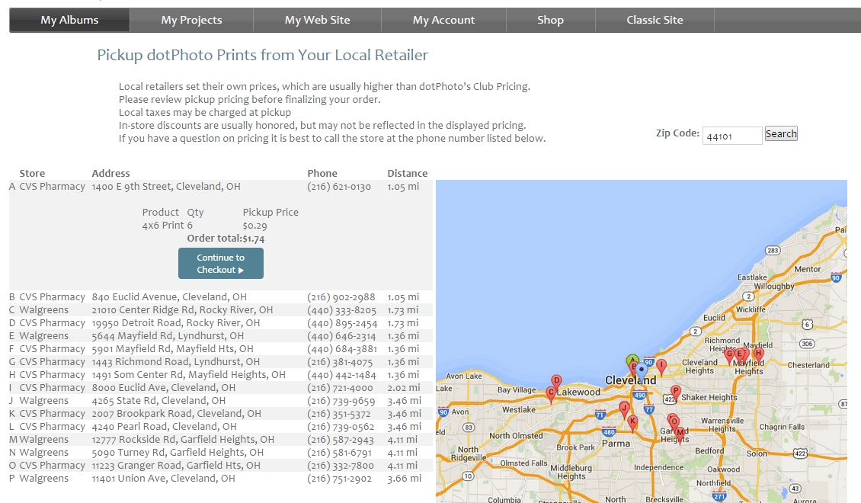The image size is (861, 503).
Task: Click the 2.02 mi distance value
Action: pos(404,388)
